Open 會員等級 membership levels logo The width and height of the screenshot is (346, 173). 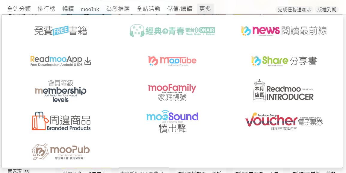pyautogui.click(x=61, y=91)
